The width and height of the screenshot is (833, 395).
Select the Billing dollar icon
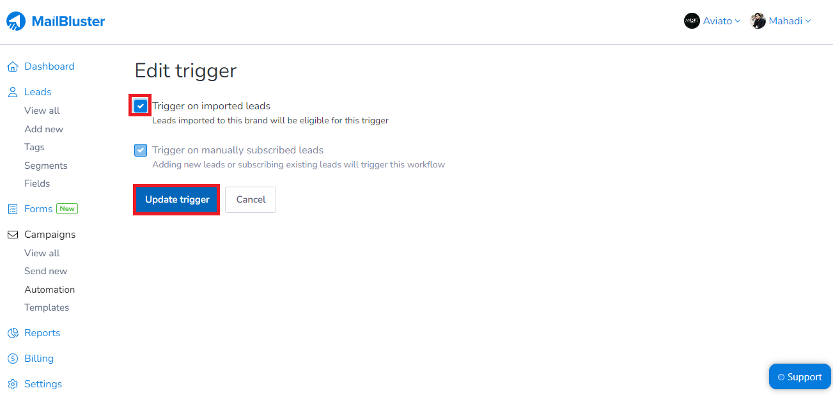(13, 358)
